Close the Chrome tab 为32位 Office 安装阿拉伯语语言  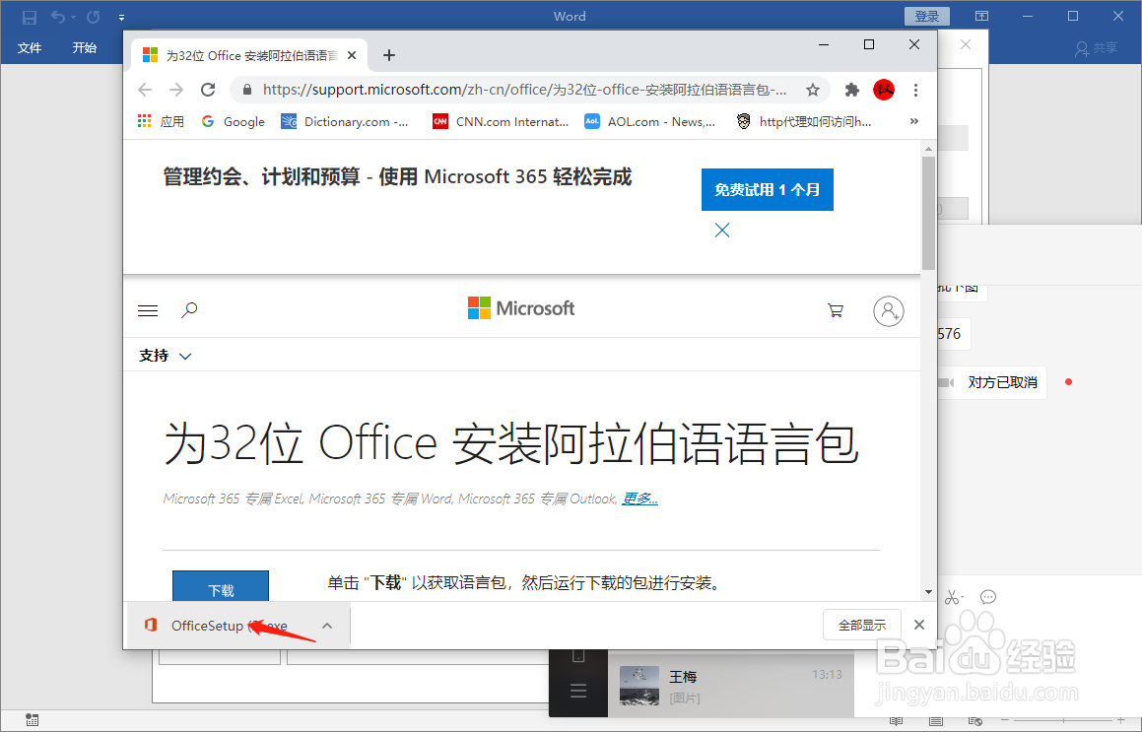pos(352,55)
